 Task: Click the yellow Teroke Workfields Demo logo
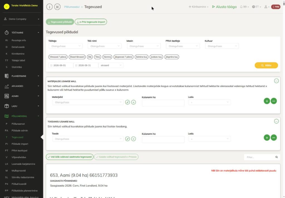coord(7,6)
